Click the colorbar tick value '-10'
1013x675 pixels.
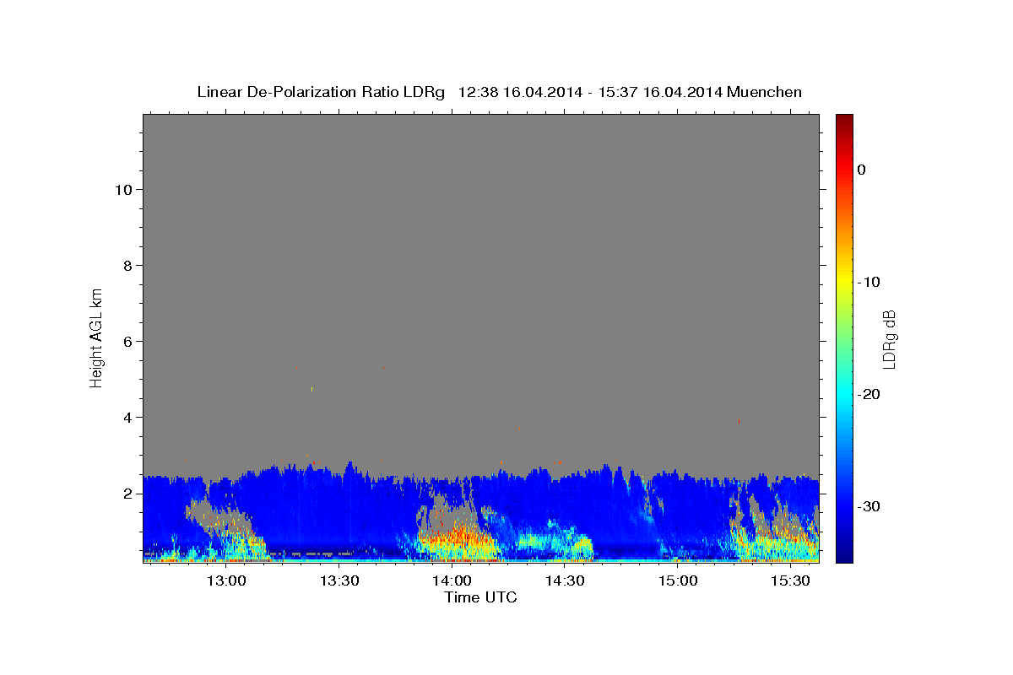tap(869, 282)
